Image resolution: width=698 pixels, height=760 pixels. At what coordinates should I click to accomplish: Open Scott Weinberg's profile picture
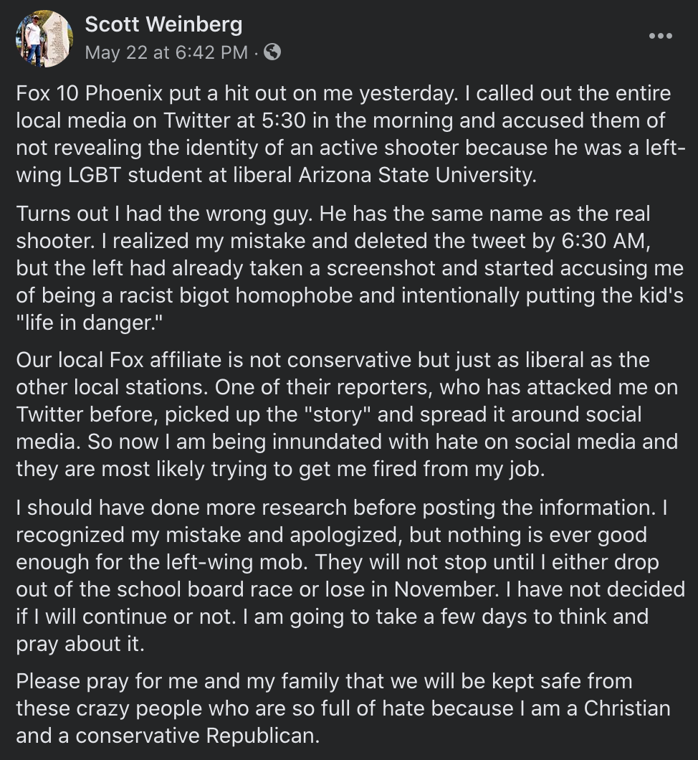coord(44,39)
